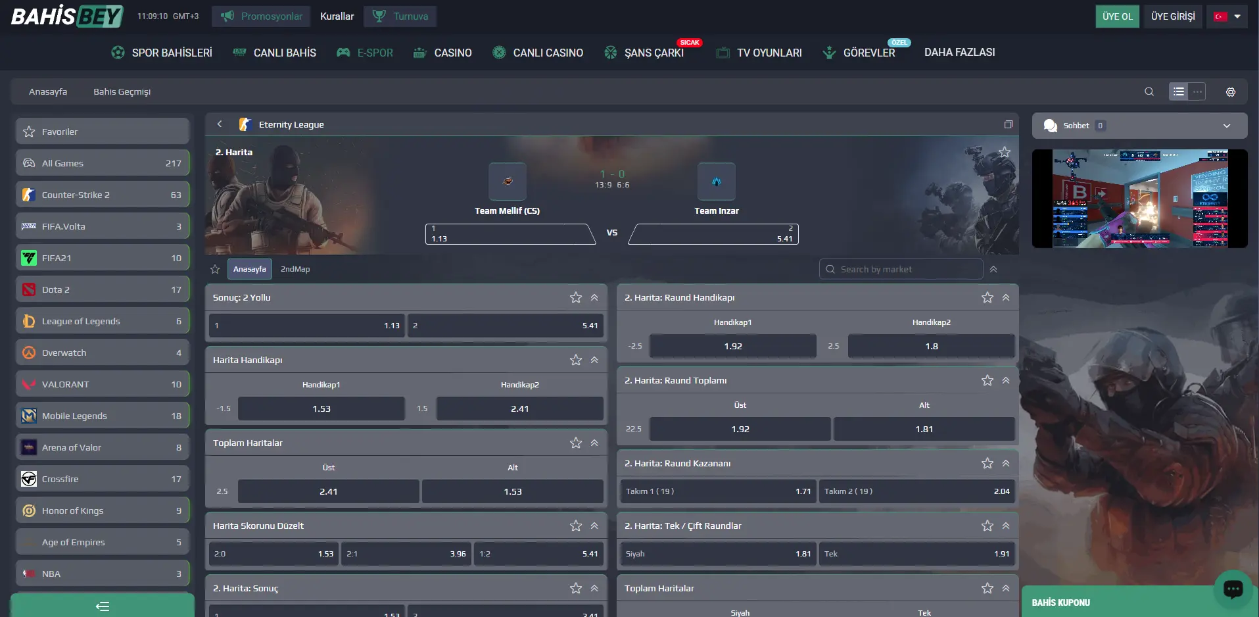Open Turnuva button
Viewport: 1259px width, 617px height.
(400, 16)
